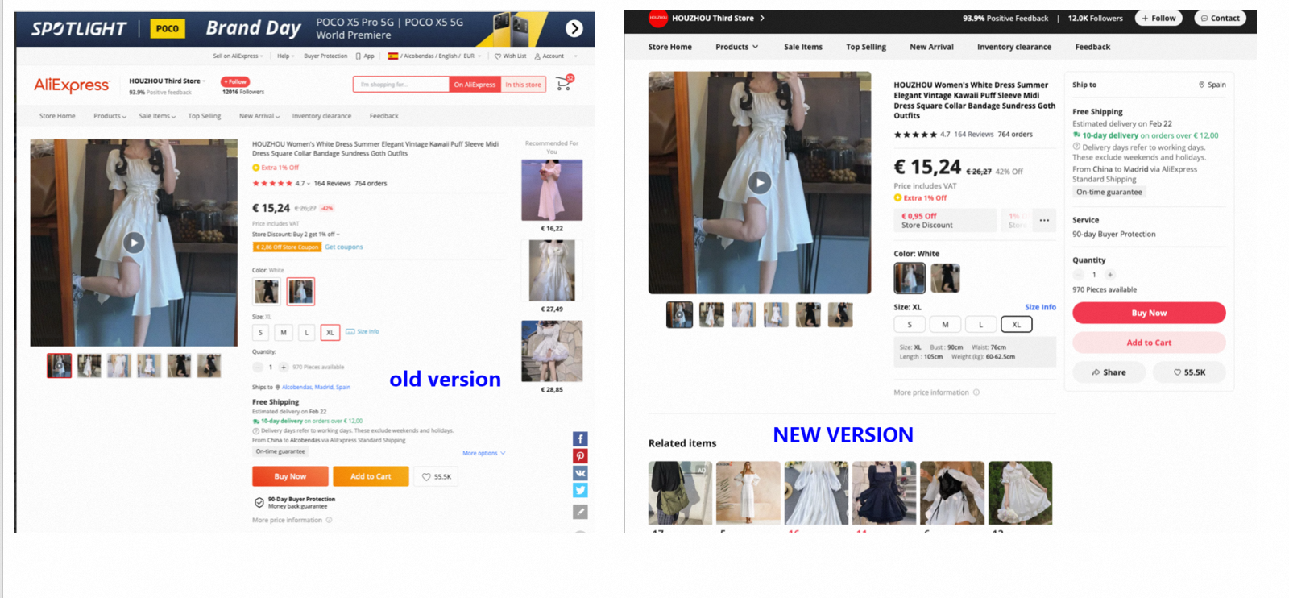1289x598 pixels.
Task: Click the Contact button in new version header
Action: pos(1221,18)
